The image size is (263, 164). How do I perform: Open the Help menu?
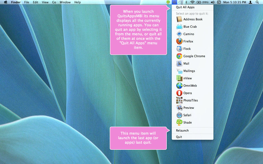(78, 2)
